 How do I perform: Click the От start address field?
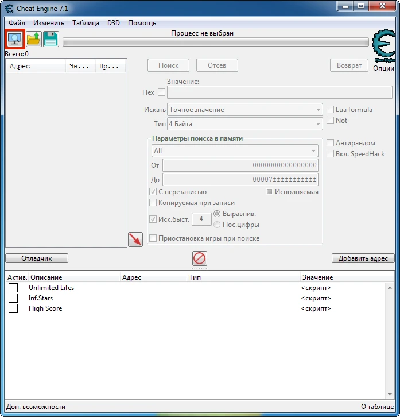pyautogui.click(x=240, y=165)
